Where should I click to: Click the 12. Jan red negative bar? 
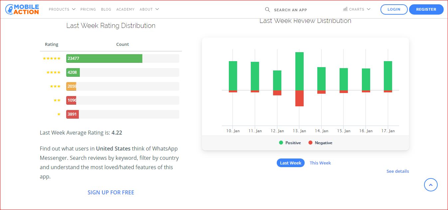click(x=277, y=93)
